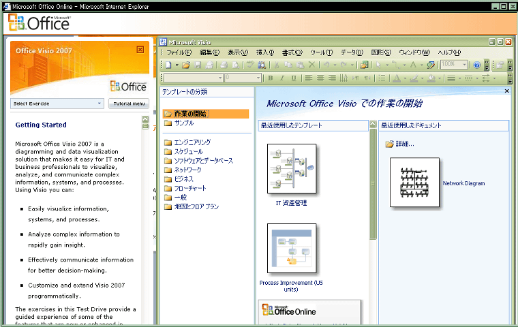Image resolution: width=518 pixels, height=327 pixels.
Task: Open the 表示(V) menu
Action: (x=238, y=52)
